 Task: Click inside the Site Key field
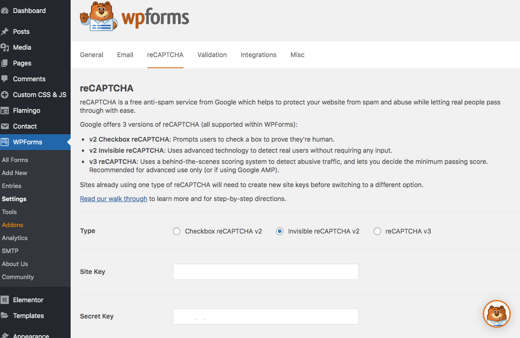(265, 272)
